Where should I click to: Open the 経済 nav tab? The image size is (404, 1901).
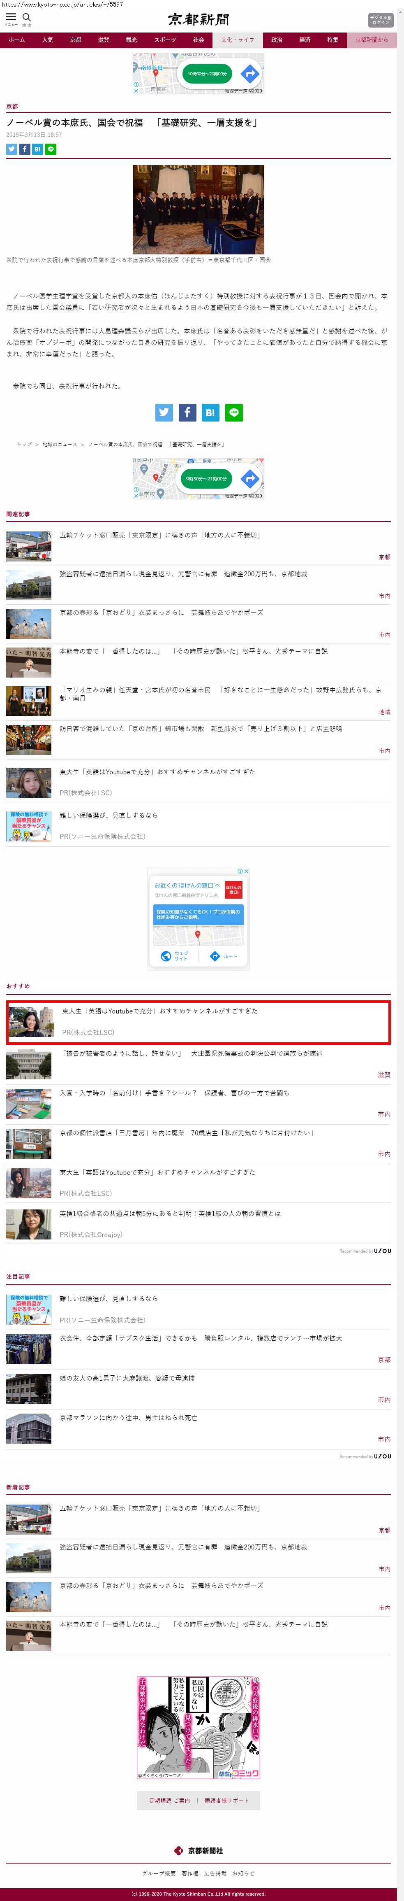pyautogui.click(x=305, y=40)
